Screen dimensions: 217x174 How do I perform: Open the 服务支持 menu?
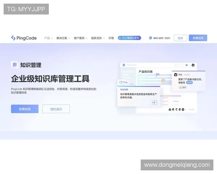pos(96,38)
